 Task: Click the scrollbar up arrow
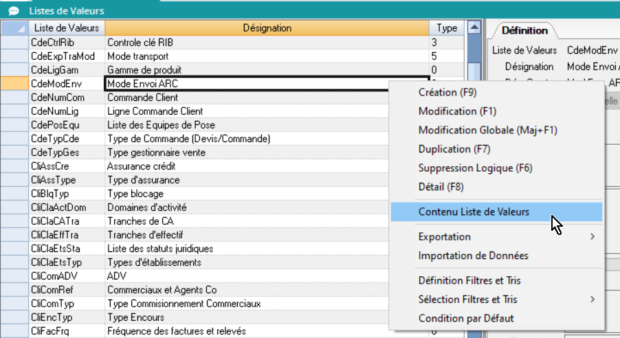(x=473, y=28)
